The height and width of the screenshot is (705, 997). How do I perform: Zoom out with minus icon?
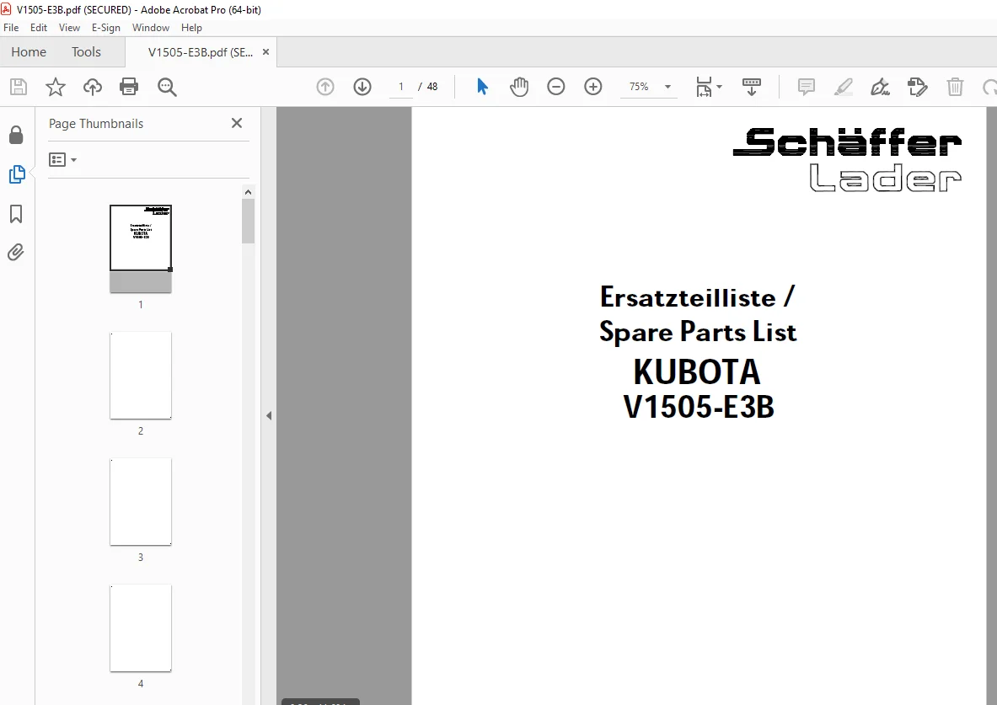tap(555, 87)
